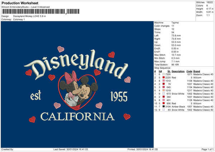
Task: Select the 'Code' column header
Action: [189, 71]
